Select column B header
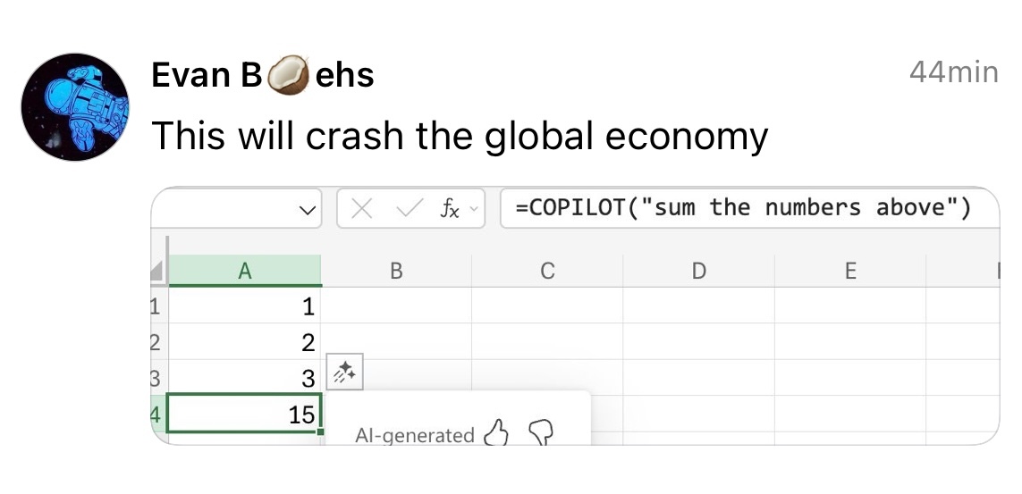The height and width of the screenshot is (494, 1022). click(x=396, y=271)
